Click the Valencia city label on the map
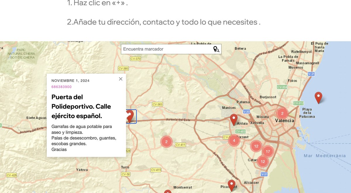The image size is (351, 193). click(x=284, y=120)
